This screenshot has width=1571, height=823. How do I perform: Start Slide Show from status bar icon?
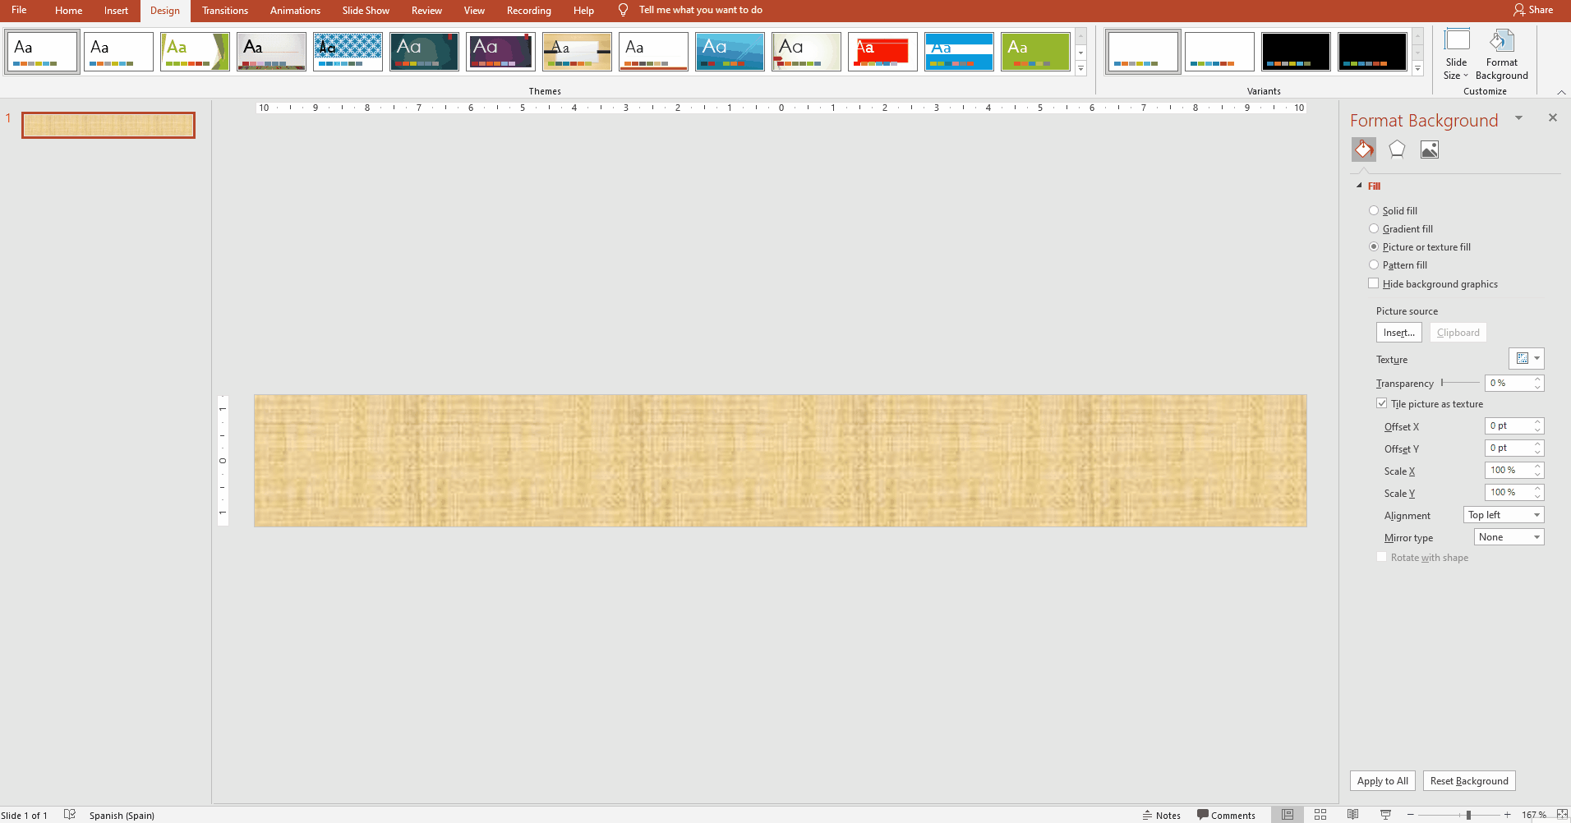click(1385, 815)
